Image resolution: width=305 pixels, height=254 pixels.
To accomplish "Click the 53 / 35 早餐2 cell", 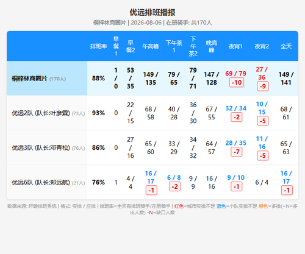I will click(131, 78).
